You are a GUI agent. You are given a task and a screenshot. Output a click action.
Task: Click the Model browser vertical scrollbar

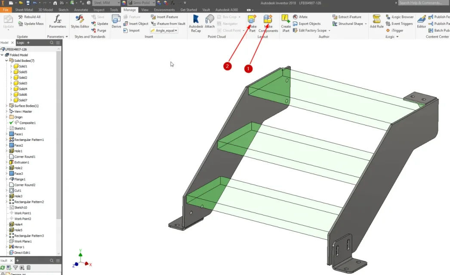coord(59,135)
